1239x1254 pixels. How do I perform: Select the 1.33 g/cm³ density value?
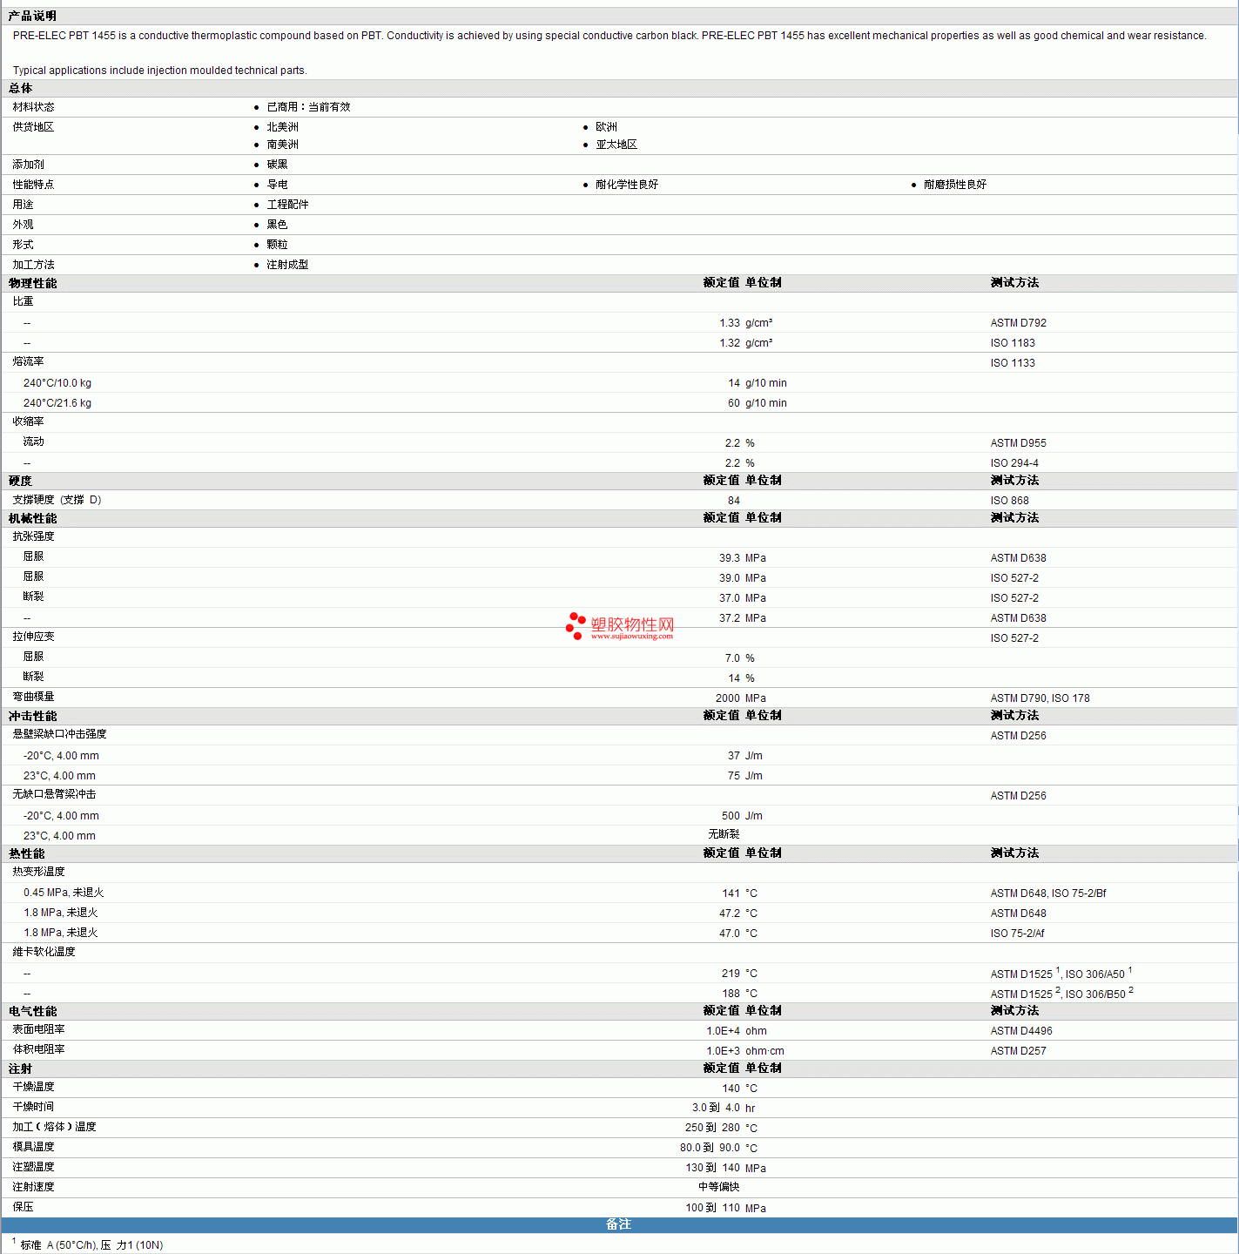(x=746, y=323)
